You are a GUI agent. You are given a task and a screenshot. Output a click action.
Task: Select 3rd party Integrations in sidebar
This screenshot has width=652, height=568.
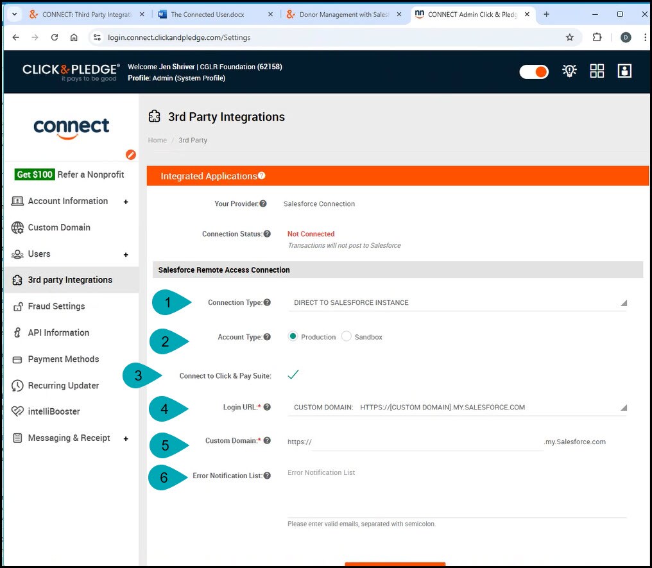point(71,280)
